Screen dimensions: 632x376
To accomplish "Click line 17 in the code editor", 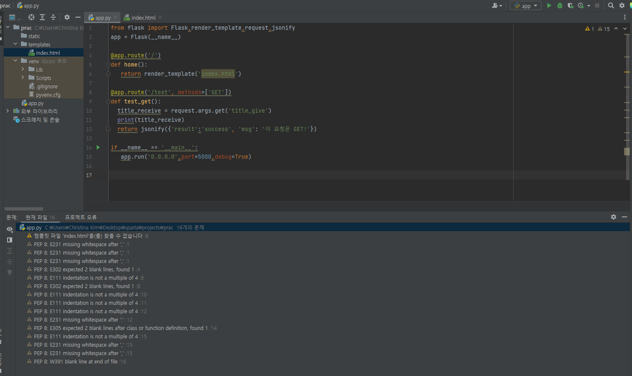I will [x=310, y=175].
